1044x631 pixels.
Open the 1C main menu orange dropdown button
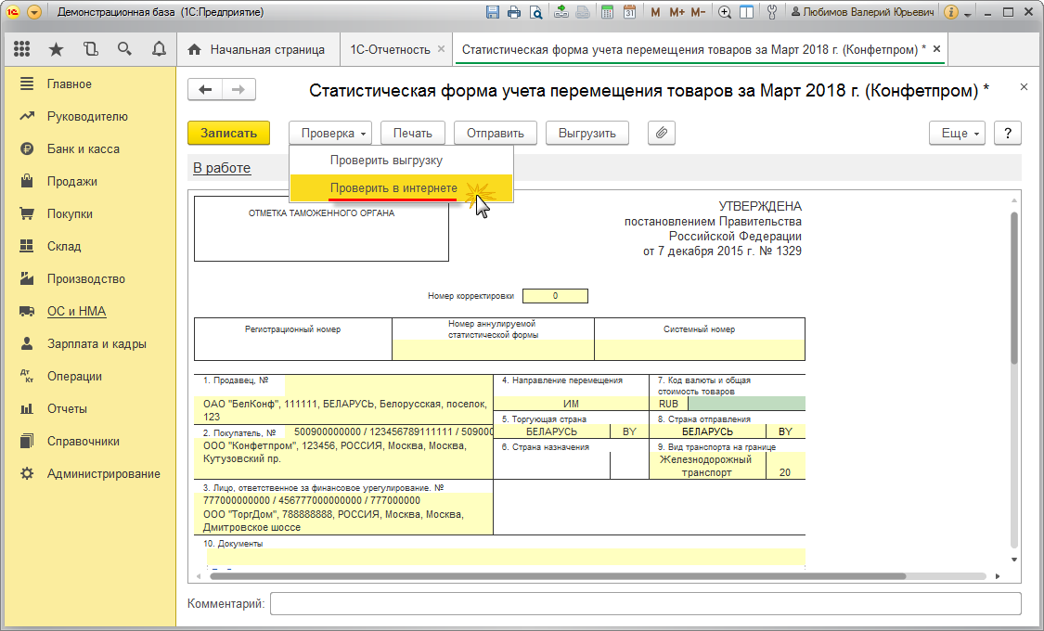coord(34,12)
